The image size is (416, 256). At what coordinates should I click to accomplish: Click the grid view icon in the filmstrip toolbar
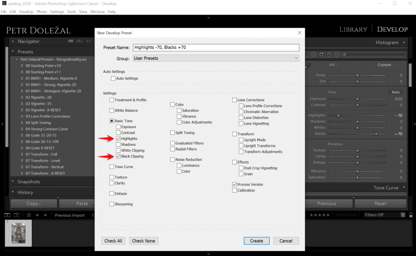pyautogui.click(x=28, y=215)
